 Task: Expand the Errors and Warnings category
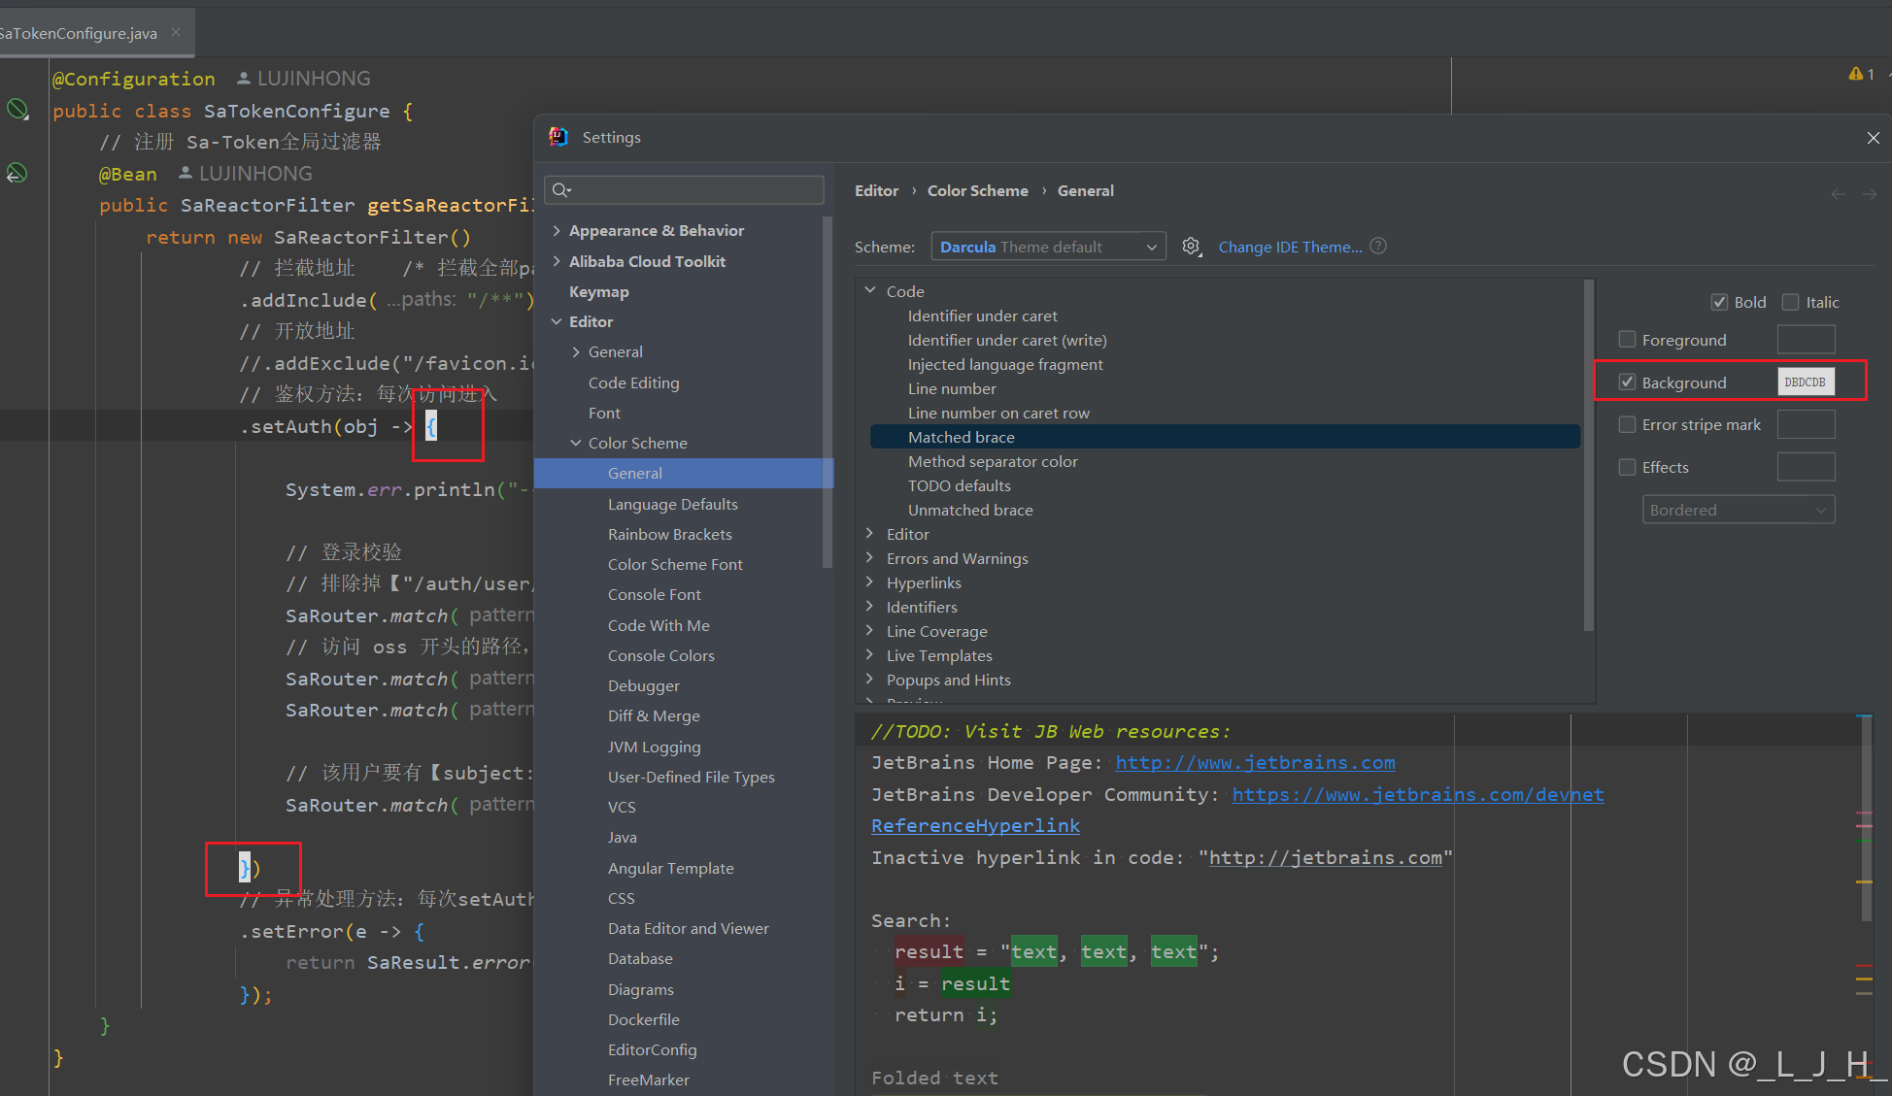pyautogui.click(x=870, y=558)
